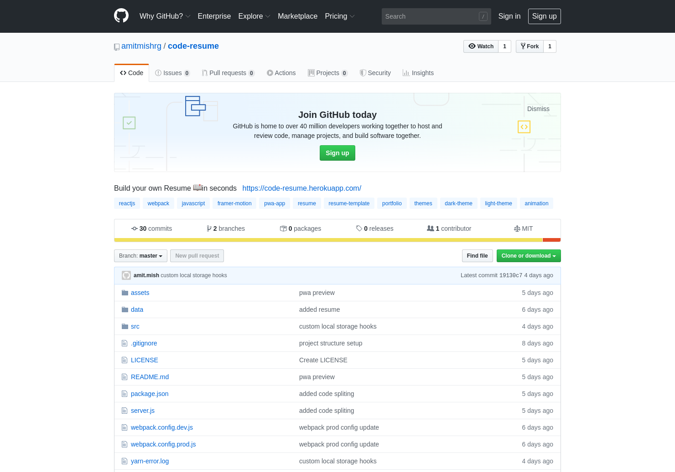This screenshot has width=675, height=472.
Task: Click the green checkmark icon in banner
Action: tap(129, 123)
